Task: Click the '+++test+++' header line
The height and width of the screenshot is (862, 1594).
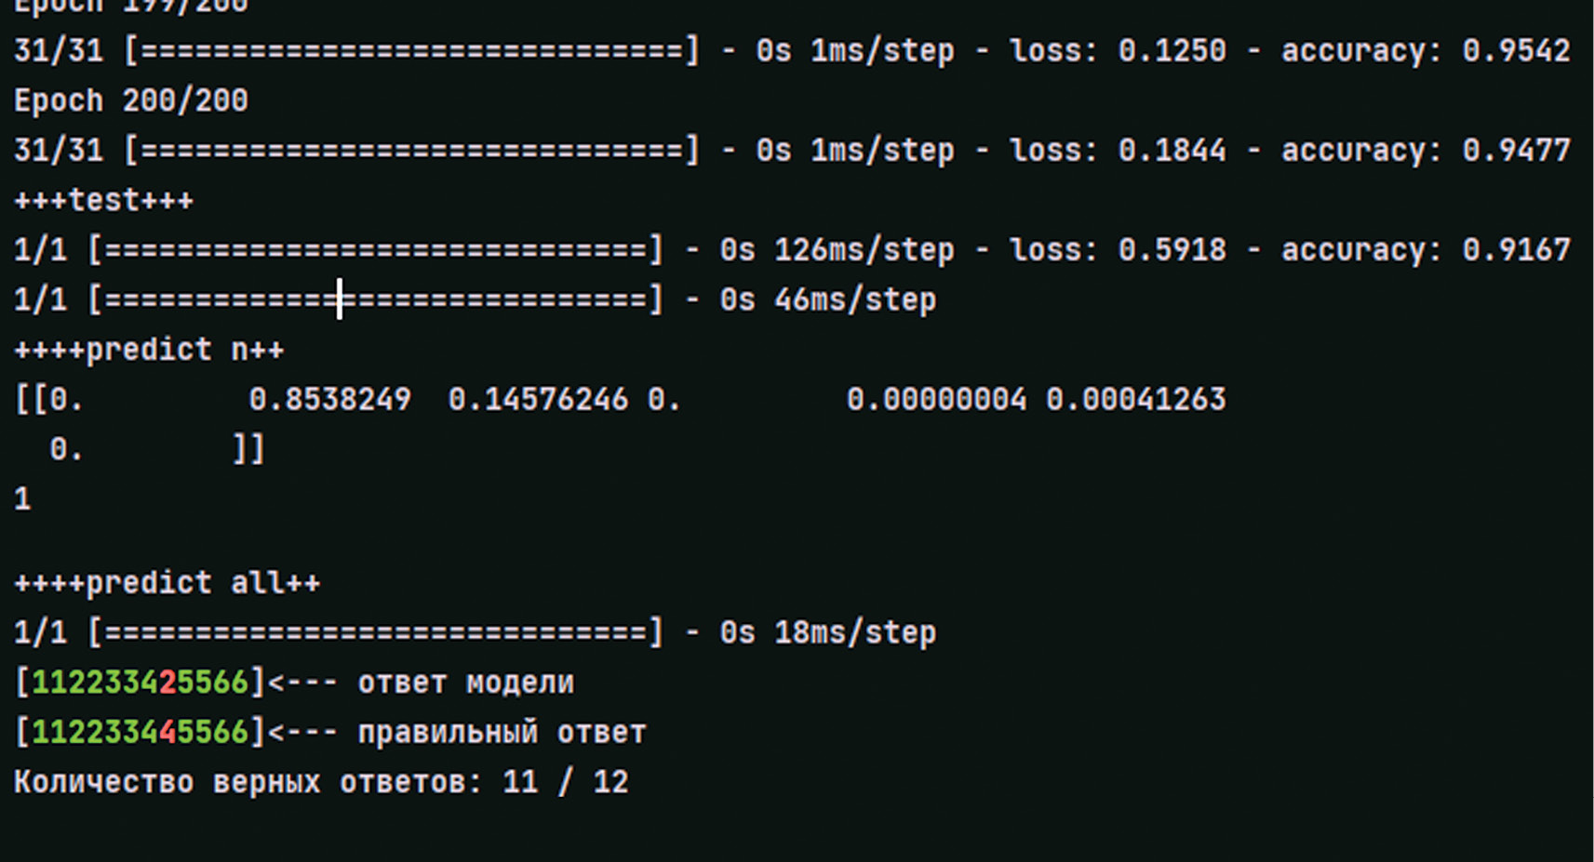Action: [103, 201]
